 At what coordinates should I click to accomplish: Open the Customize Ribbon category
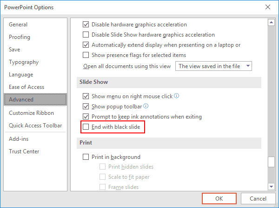pos(31,113)
